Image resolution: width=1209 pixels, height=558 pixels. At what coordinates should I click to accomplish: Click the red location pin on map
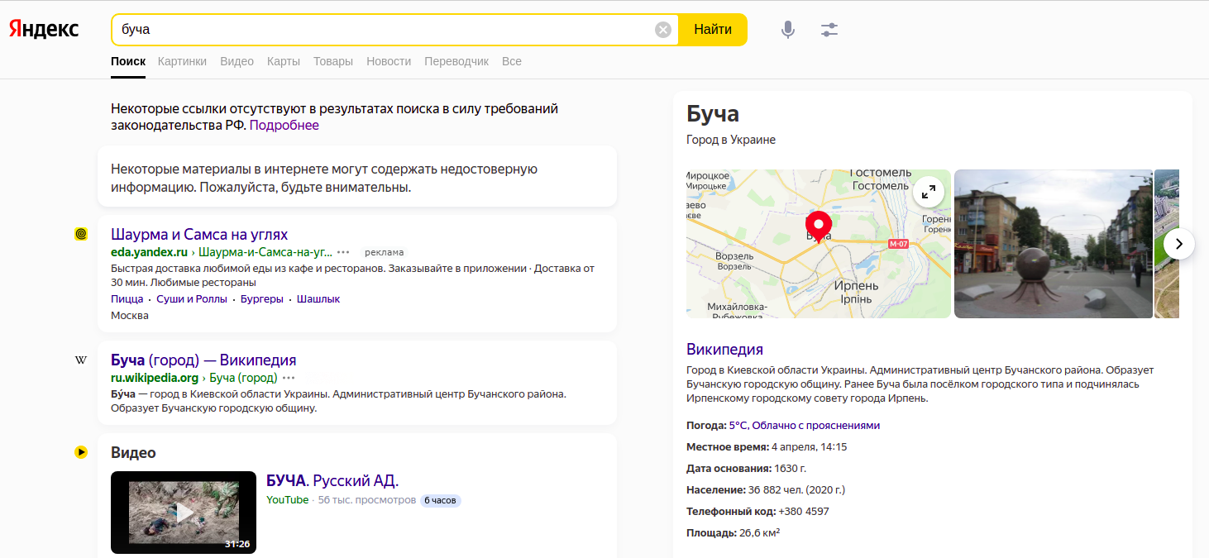pos(818,225)
